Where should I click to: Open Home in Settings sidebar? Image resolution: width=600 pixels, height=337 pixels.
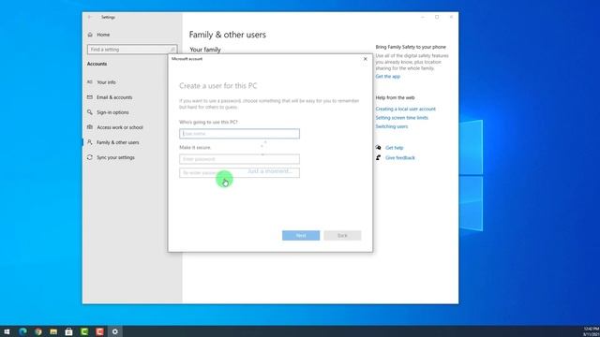103,35
